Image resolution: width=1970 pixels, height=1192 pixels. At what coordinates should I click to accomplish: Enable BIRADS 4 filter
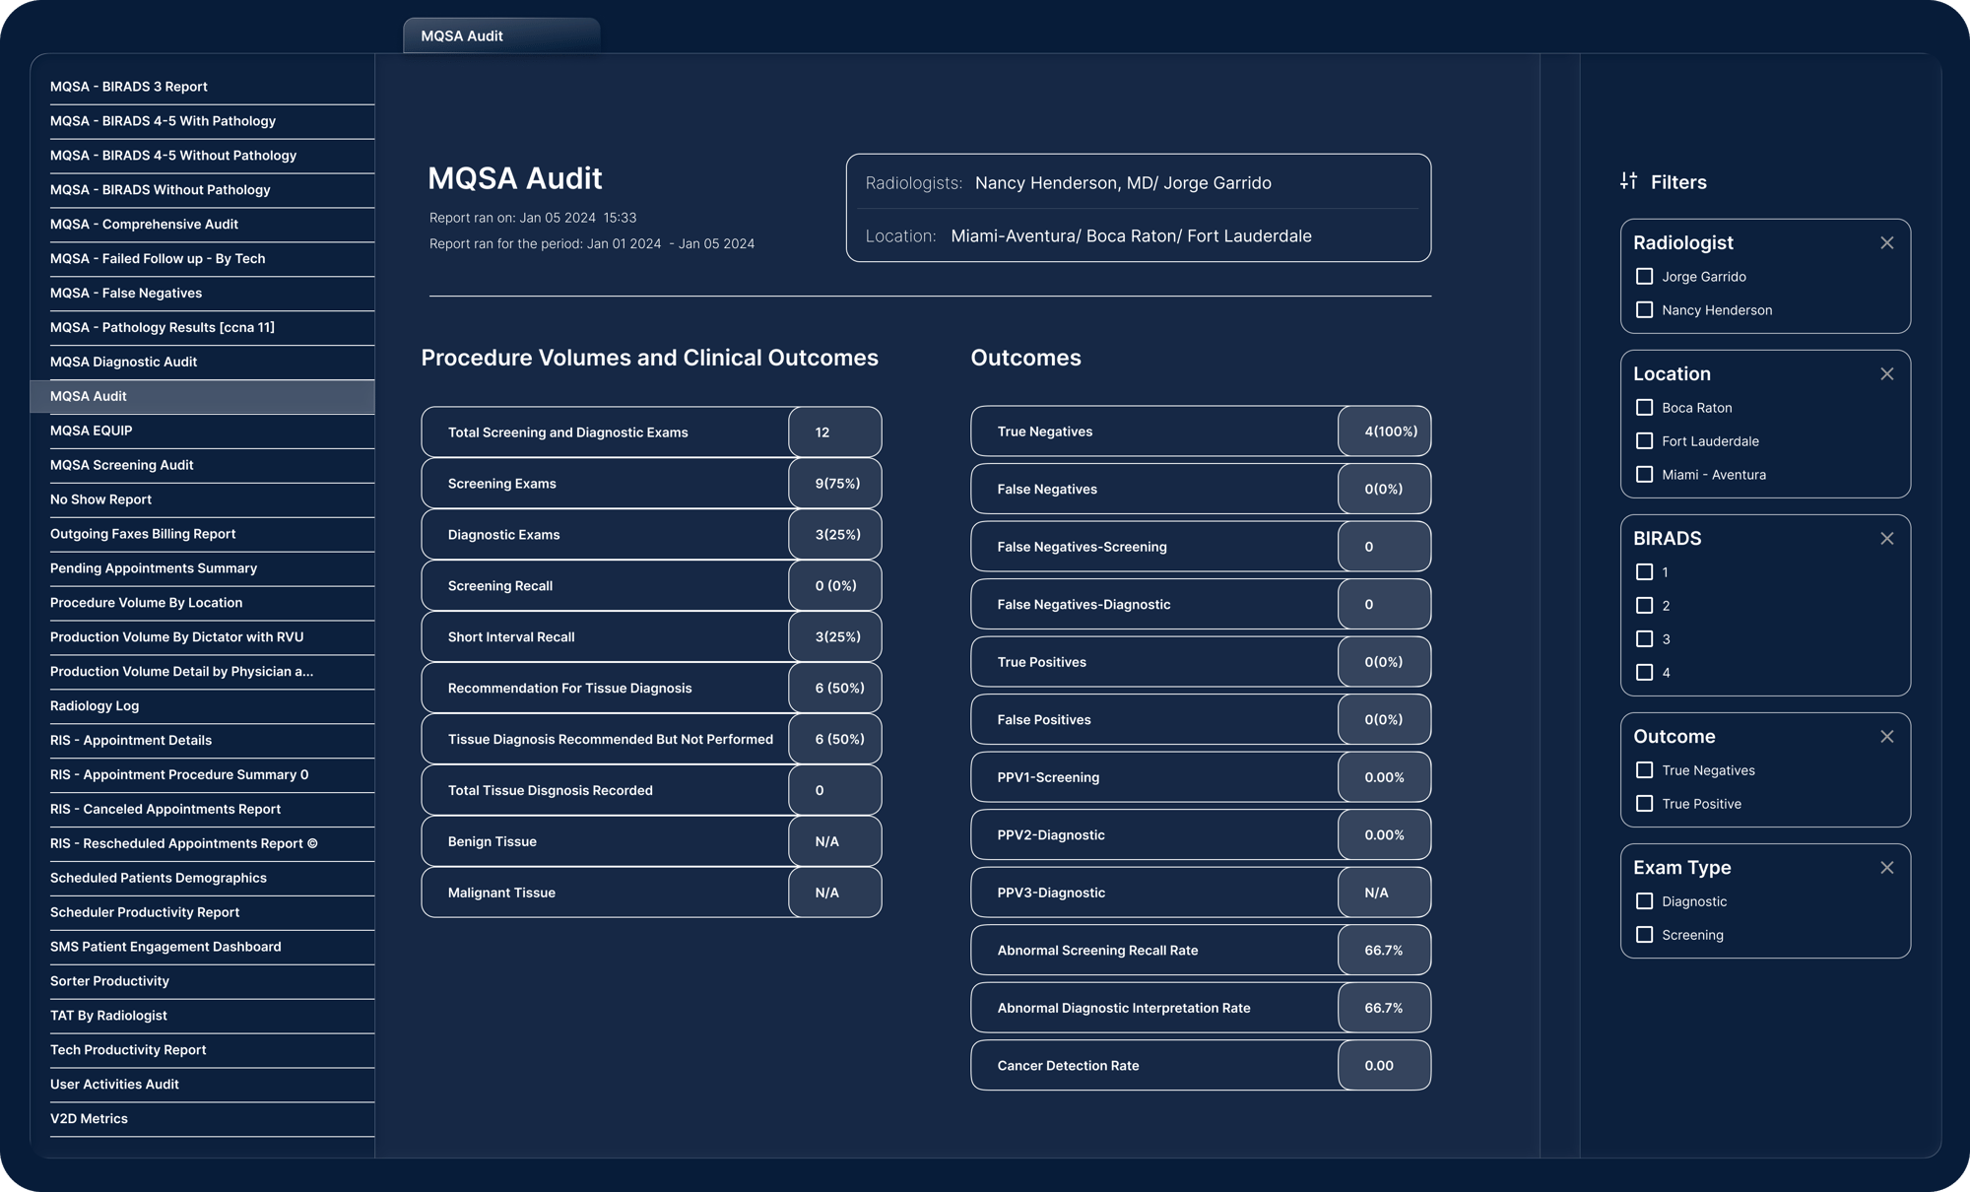1645,673
